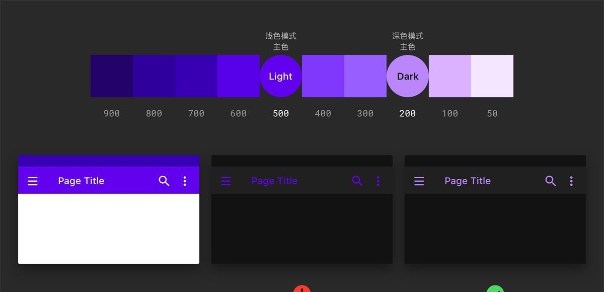The image size is (604, 292).
Task: Open overflow dots menu in middle dark mockup
Action: pos(378,181)
